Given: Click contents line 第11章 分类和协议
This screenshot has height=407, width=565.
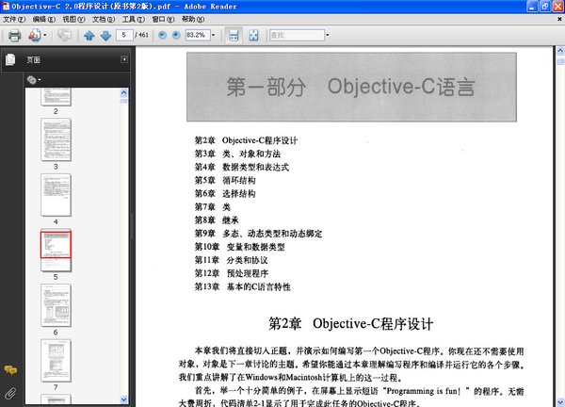Looking at the screenshot, I should (232, 260).
